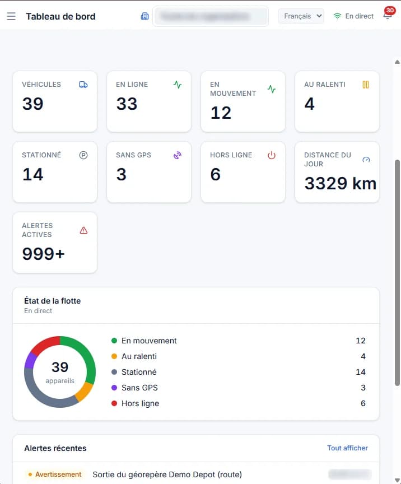The image size is (401, 484).
Task: Click the Hors ligne legend label
Action: pos(140,403)
